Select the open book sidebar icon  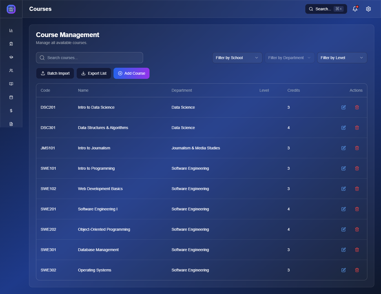(x=11, y=84)
